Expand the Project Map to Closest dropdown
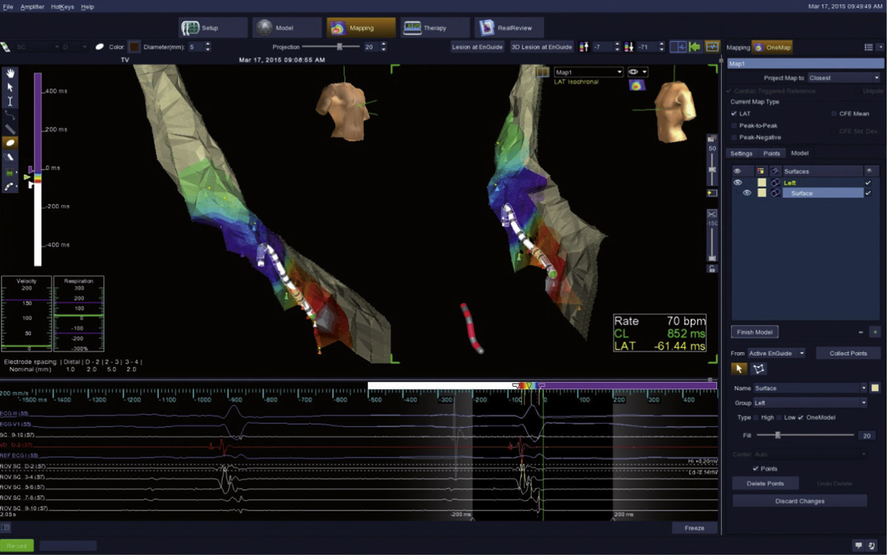This screenshot has height=555, width=887. pos(843,78)
